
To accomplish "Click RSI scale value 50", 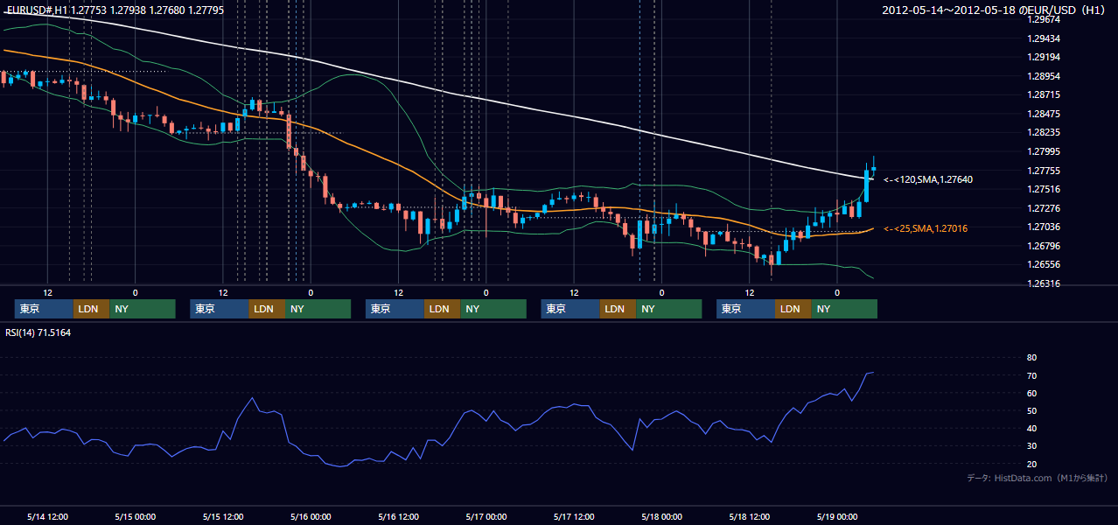I will tap(1031, 411).
